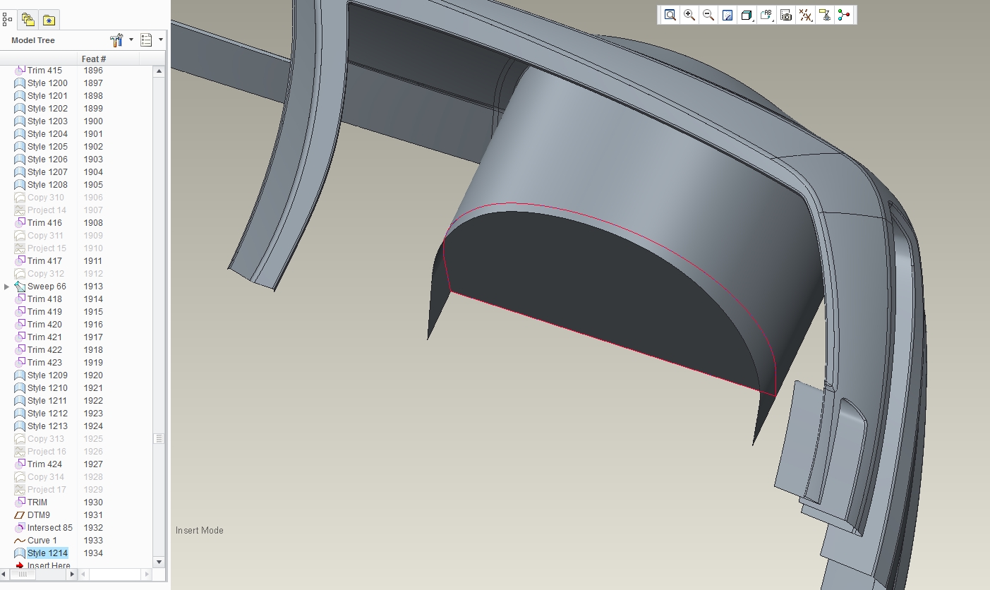Click the tree's scroll down arrow
This screenshot has height=590, width=990.
(159, 562)
